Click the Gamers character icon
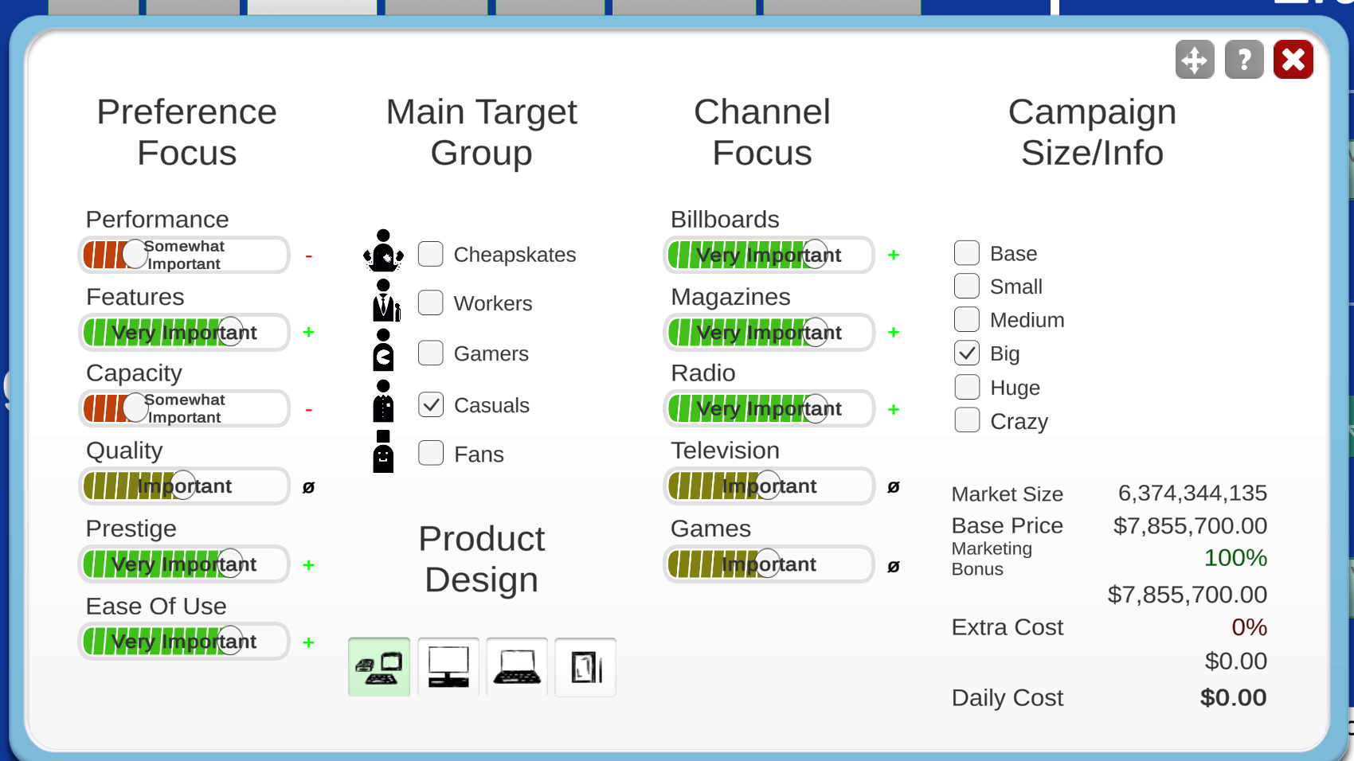Image resolution: width=1354 pixels, height=761 pixels. click(x=383, y=350)
